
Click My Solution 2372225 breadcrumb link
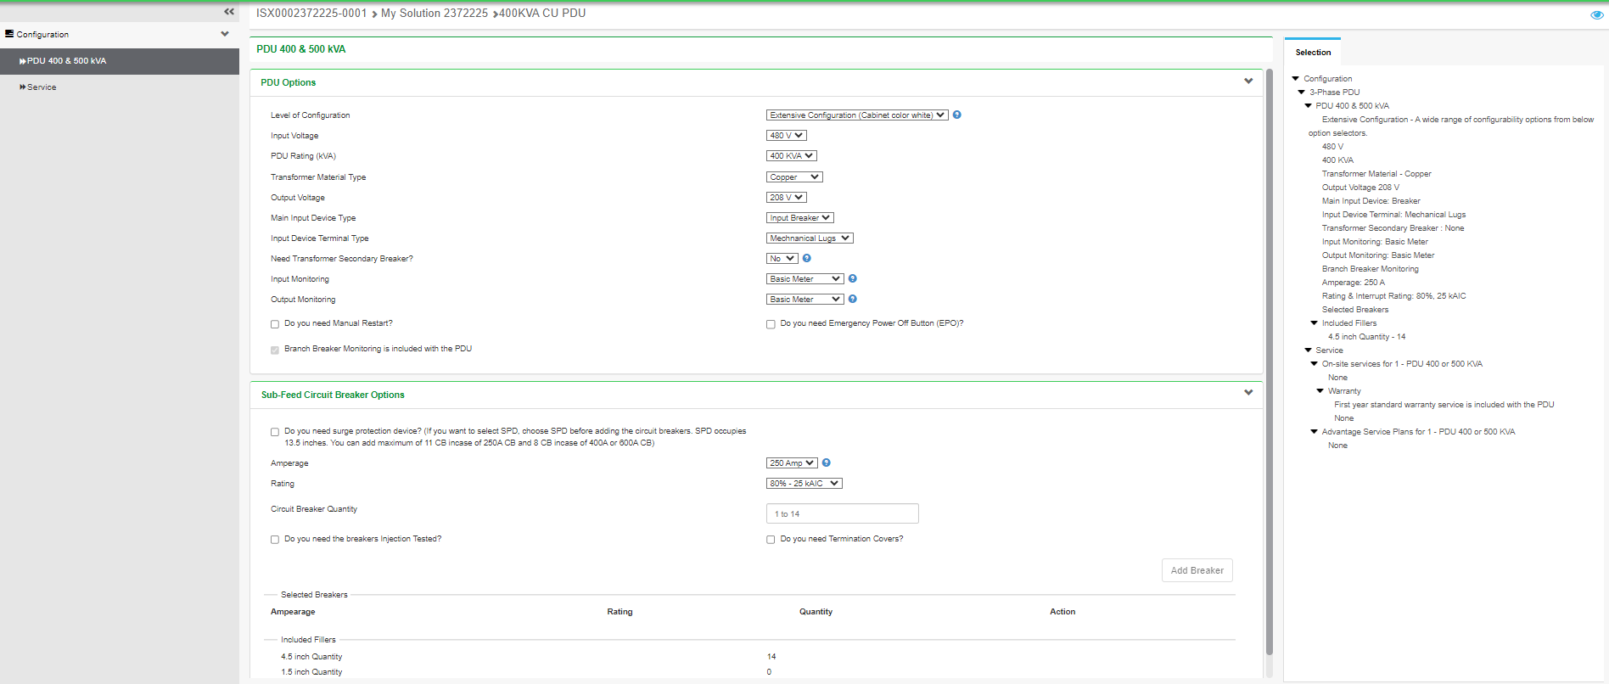pyautogui.click(x=434, y=14)
